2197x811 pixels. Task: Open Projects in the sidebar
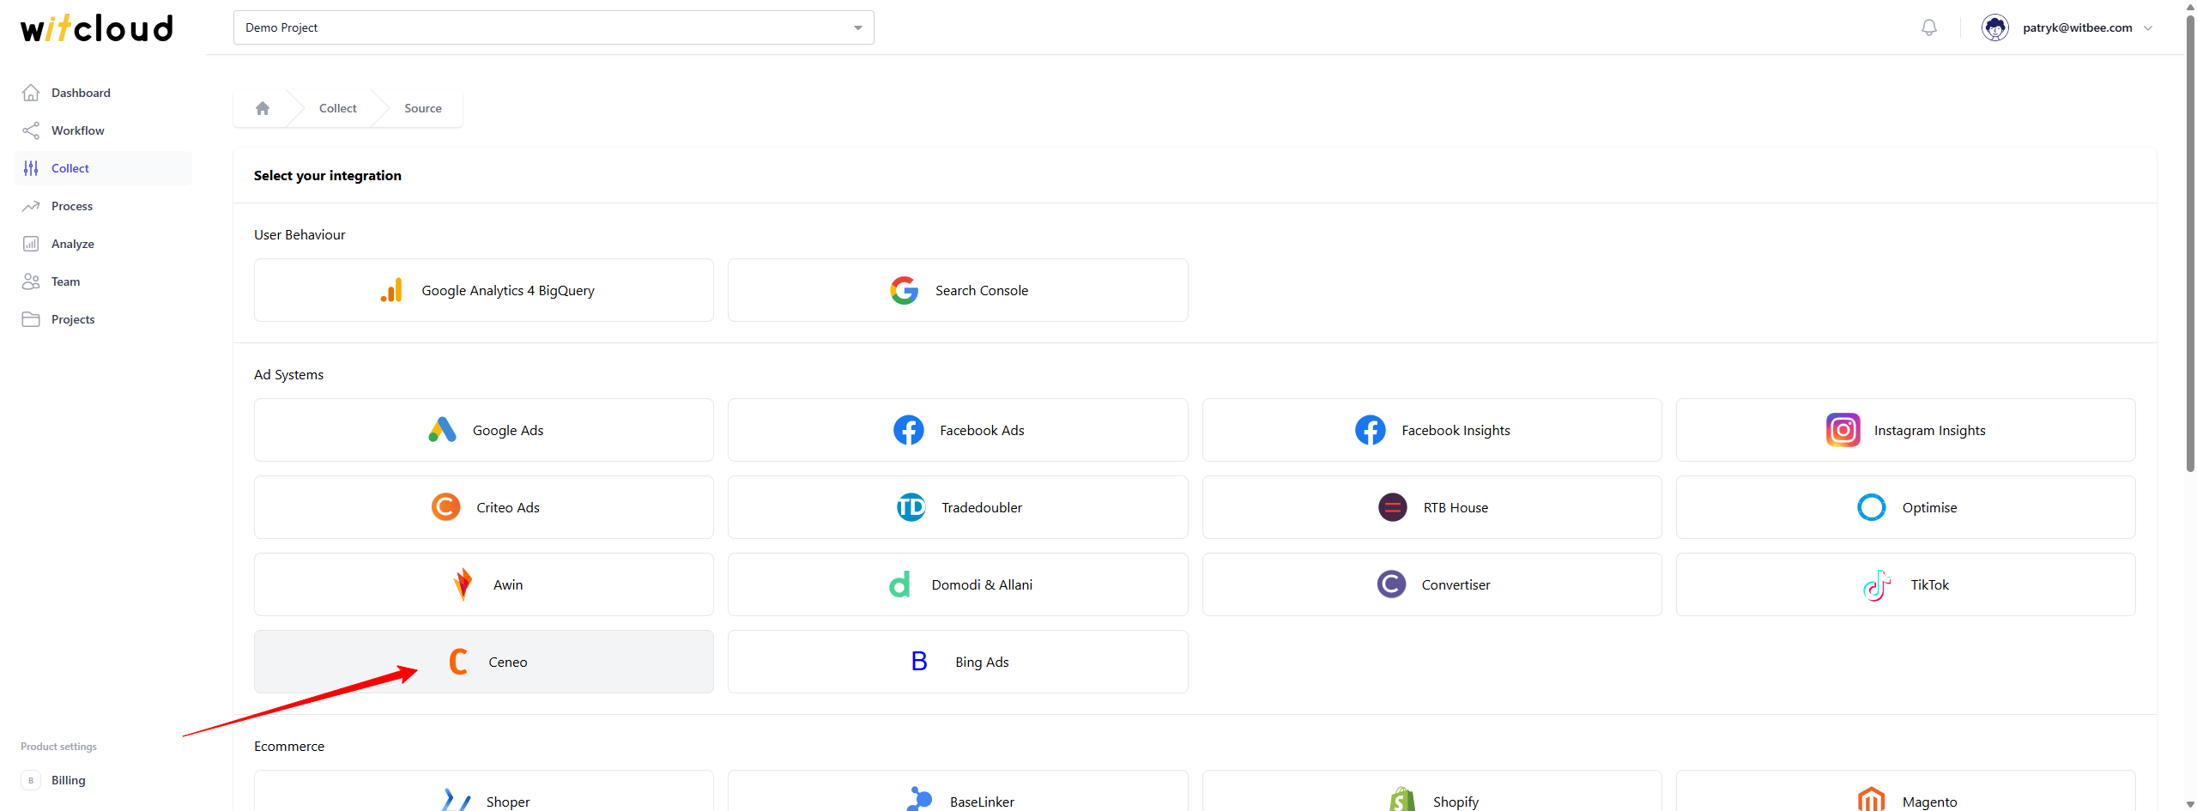point(103,319)
